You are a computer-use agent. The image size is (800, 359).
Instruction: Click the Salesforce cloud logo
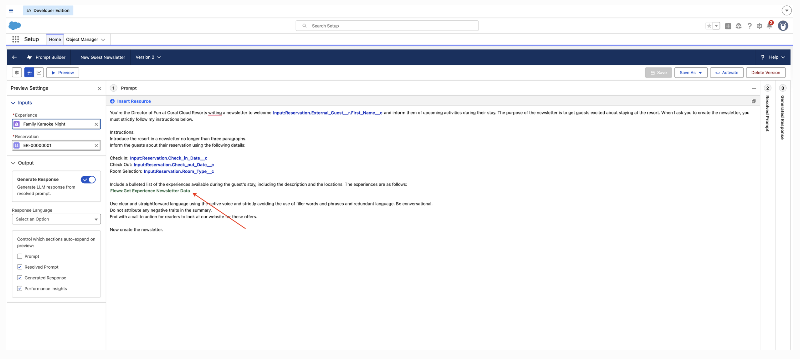point(14,25)
